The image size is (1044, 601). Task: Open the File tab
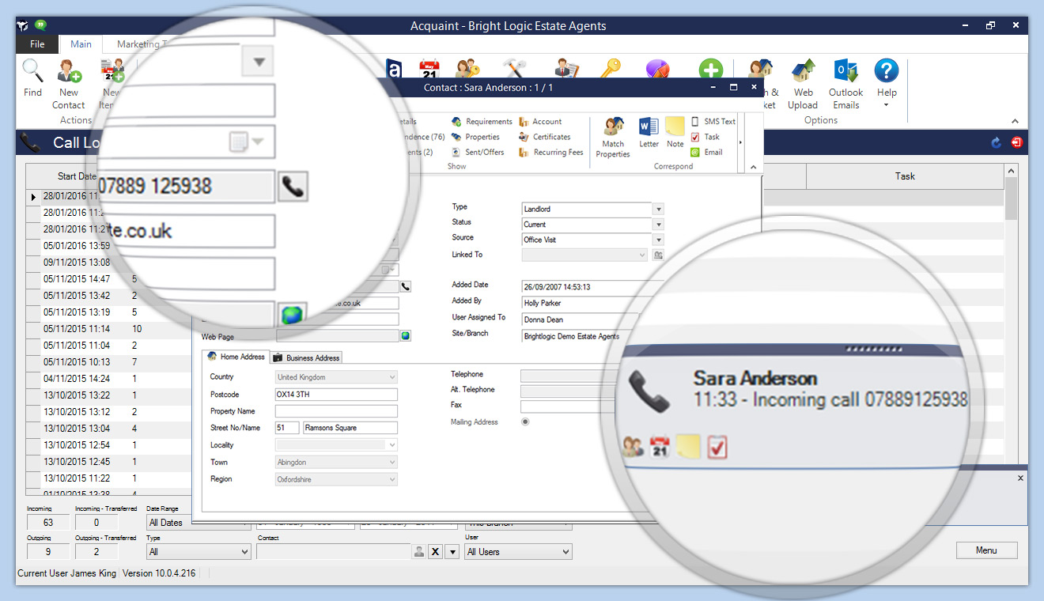point(37,44)
